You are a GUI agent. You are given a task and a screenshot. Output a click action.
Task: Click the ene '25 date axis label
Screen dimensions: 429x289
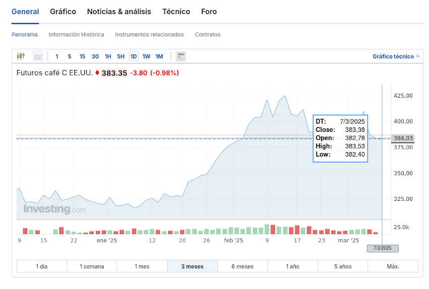pyautogui.click(x=106, y=241)
